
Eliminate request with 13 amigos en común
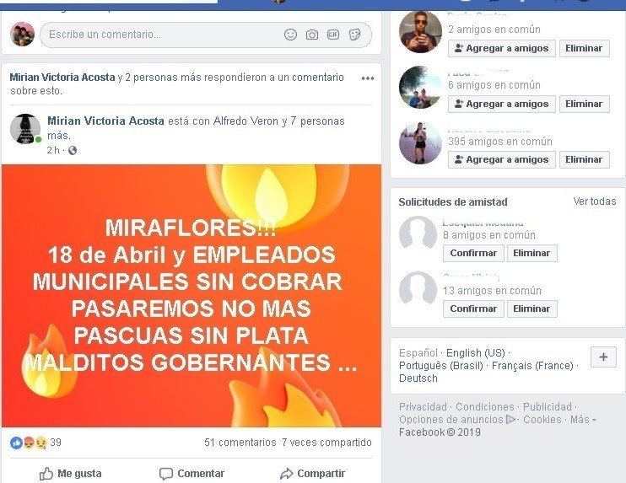532,309
